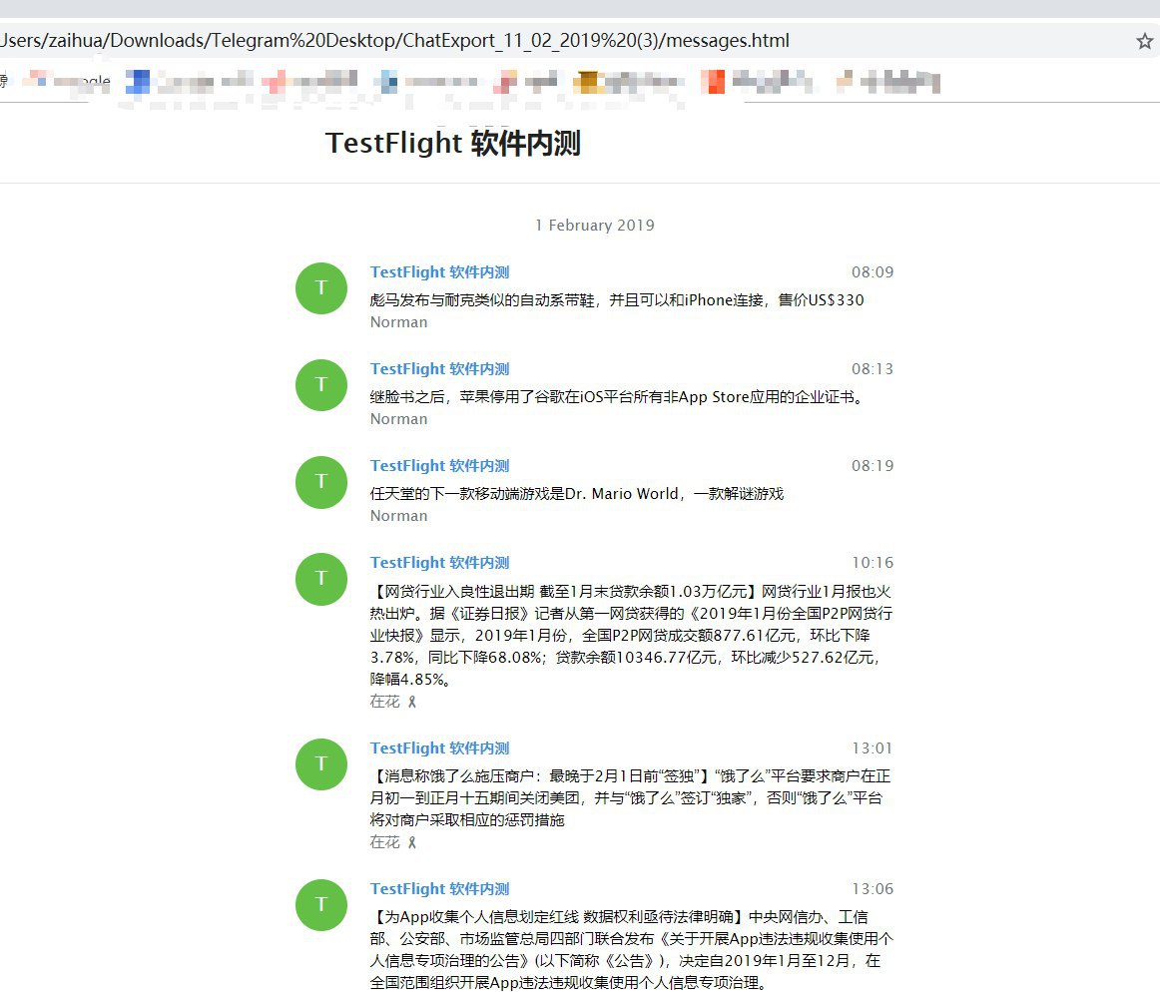Click the 在花 signature under the 13:01 message
Image resolution: width=1160 pixels, height=992 pixels.
point(384,842)
